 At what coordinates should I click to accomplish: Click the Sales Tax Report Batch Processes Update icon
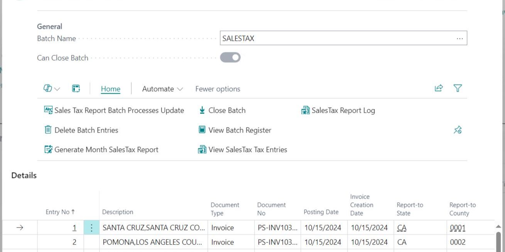tap(47, 110)
